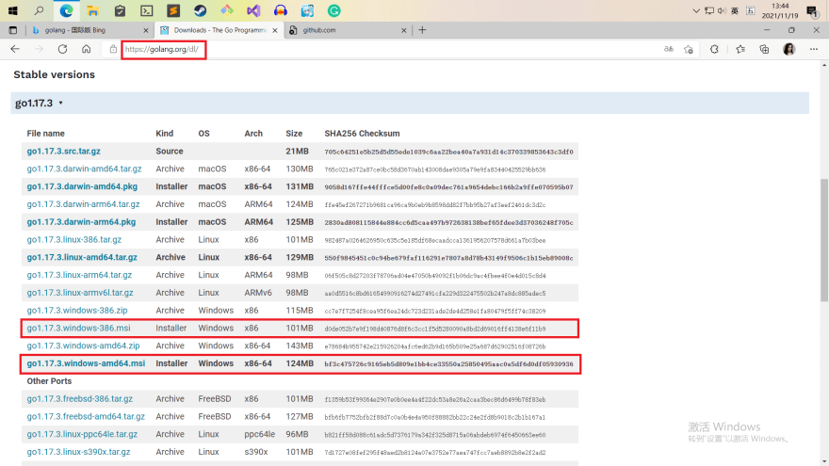Image resolution: width=829 pixels, height=466 pixels.
Task: Open the notification center icon
Action: pyautogui.click(x=813, y=11)
